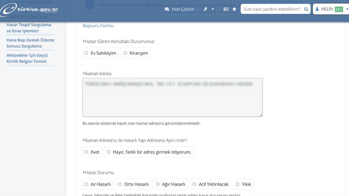
Task: Select Ağır Hasarlı damage level
Action: pyautogui.click(x=158, y=184)
